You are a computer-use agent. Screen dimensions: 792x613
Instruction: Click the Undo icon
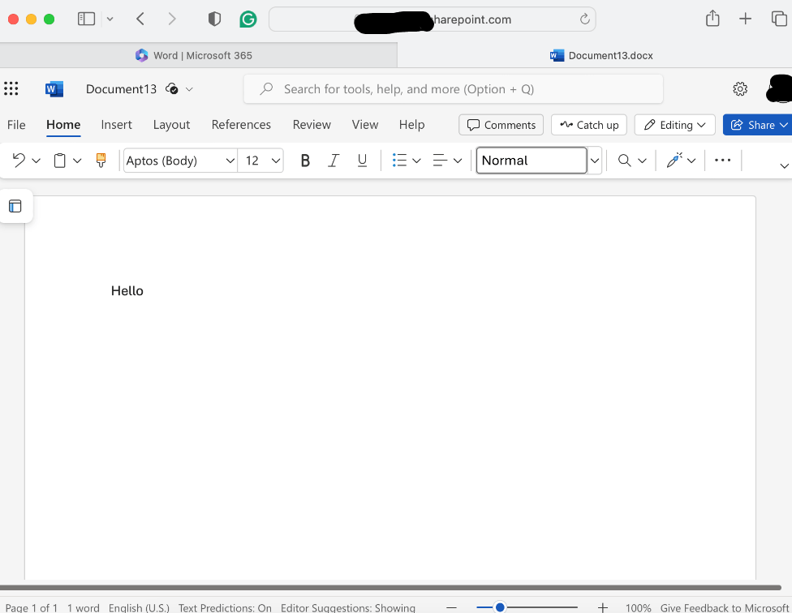(x=19, y=161)
